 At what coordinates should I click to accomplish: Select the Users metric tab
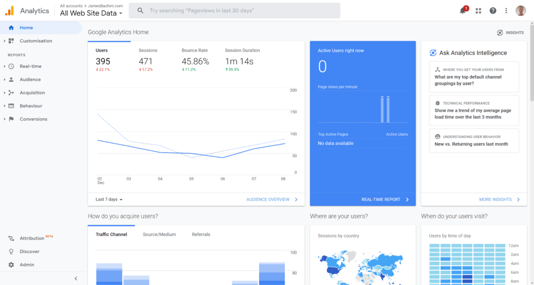point(109,59)
